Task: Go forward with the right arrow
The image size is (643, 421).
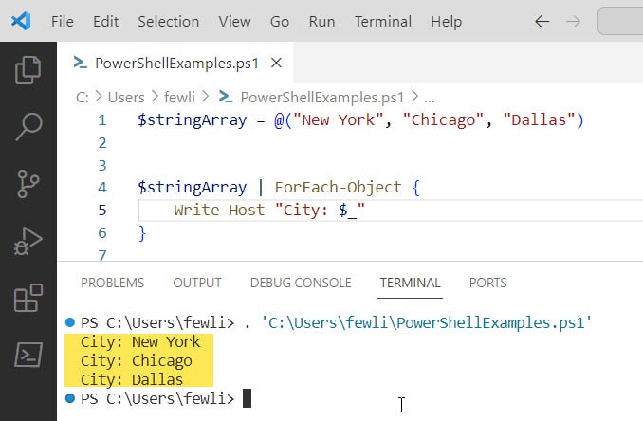Action: pyautogui.click(x=573, y=21)
